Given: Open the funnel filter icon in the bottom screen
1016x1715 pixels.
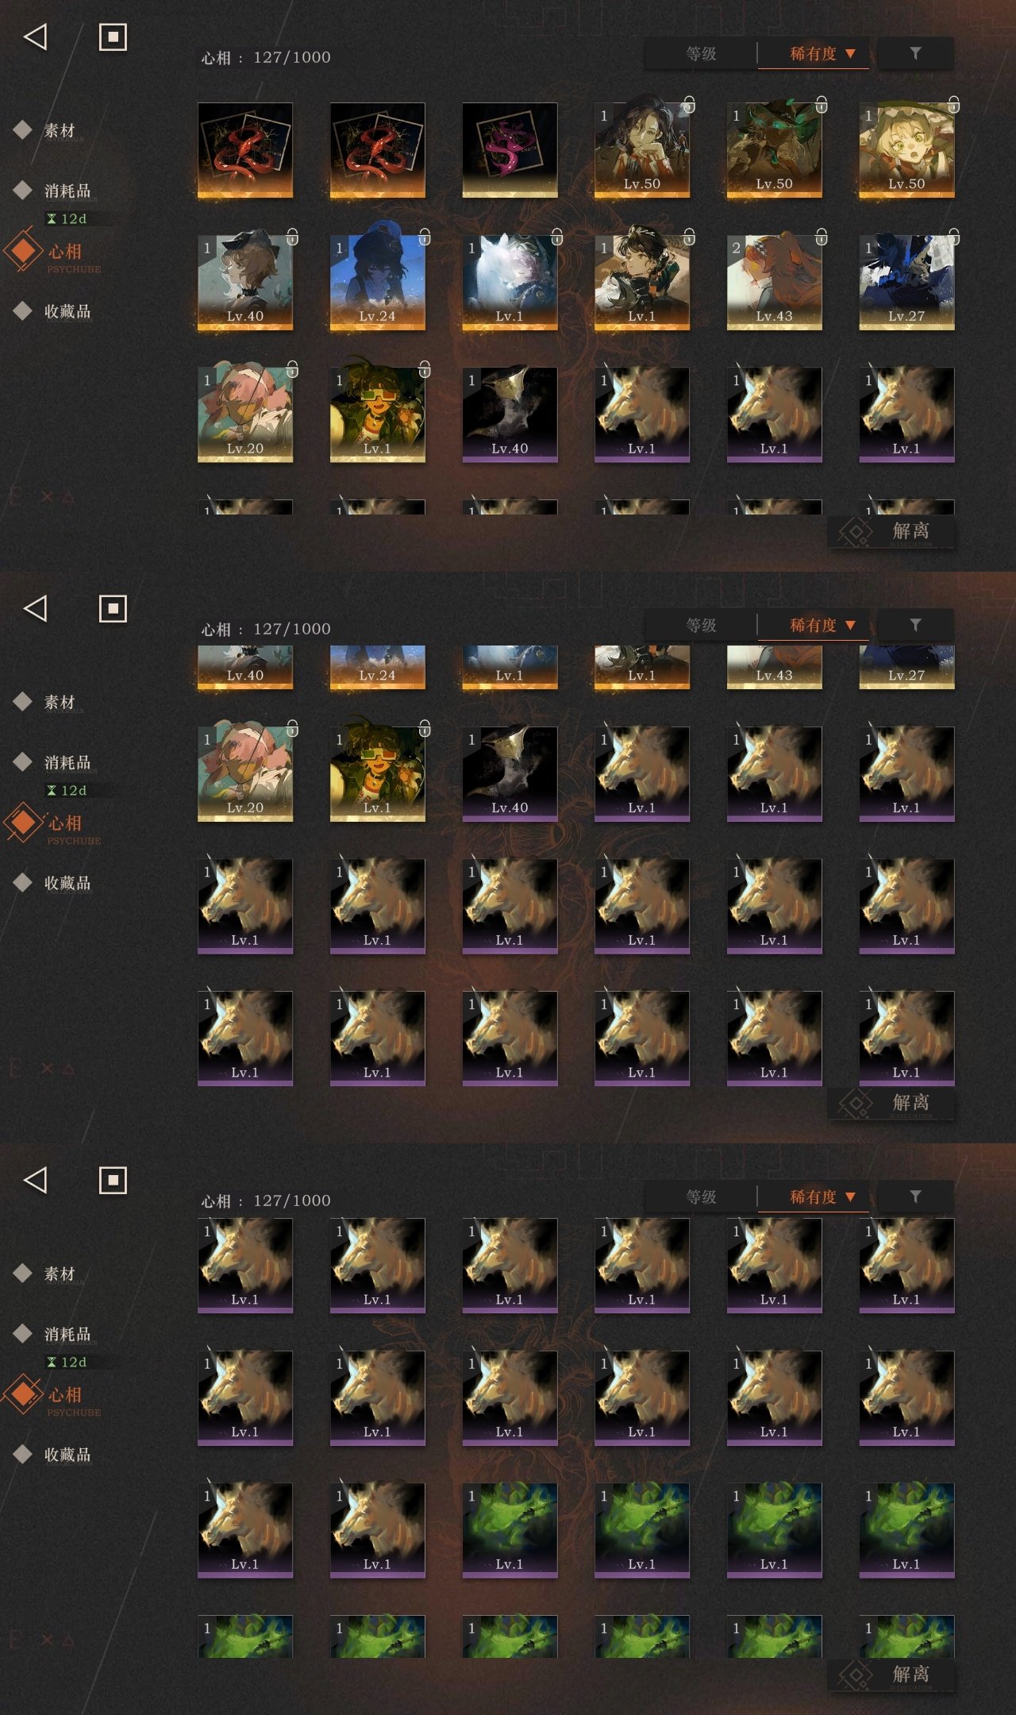Looking at the screenshot, I should [x=915, y=1197].
